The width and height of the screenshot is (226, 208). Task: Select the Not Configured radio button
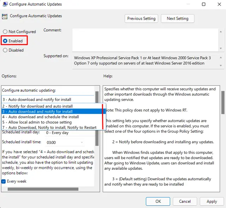click(x=5, y=32)
